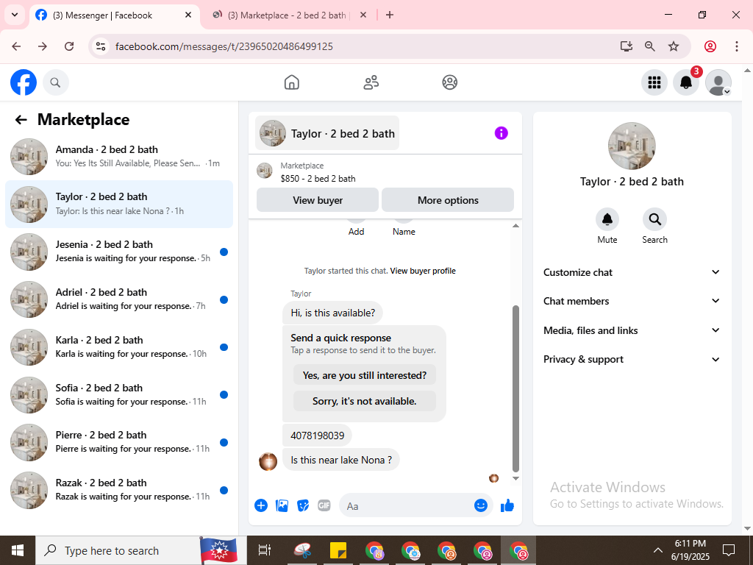Bookmark this page with the star icon

674,46
